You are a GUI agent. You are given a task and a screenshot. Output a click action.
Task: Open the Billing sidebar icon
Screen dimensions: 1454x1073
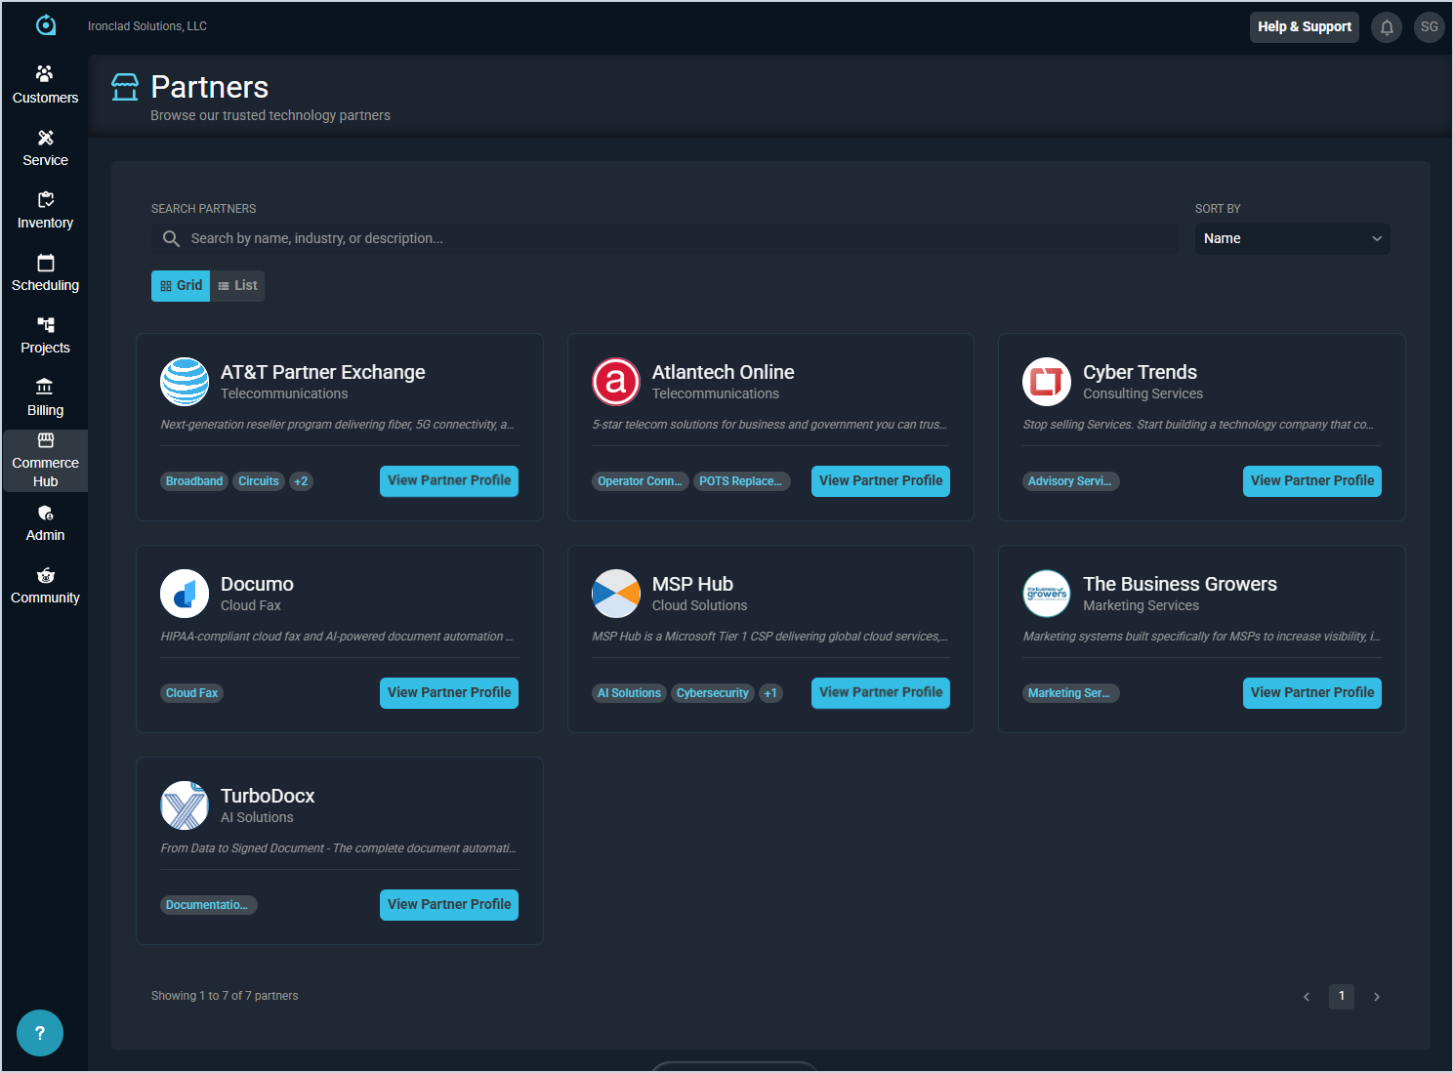tap(45, 388)
